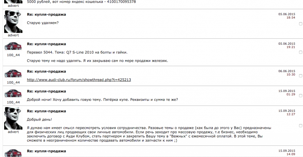Select the checkbox for the 10:30 message
This screenshot has width=303, height=157.
(x=301, y=76)
